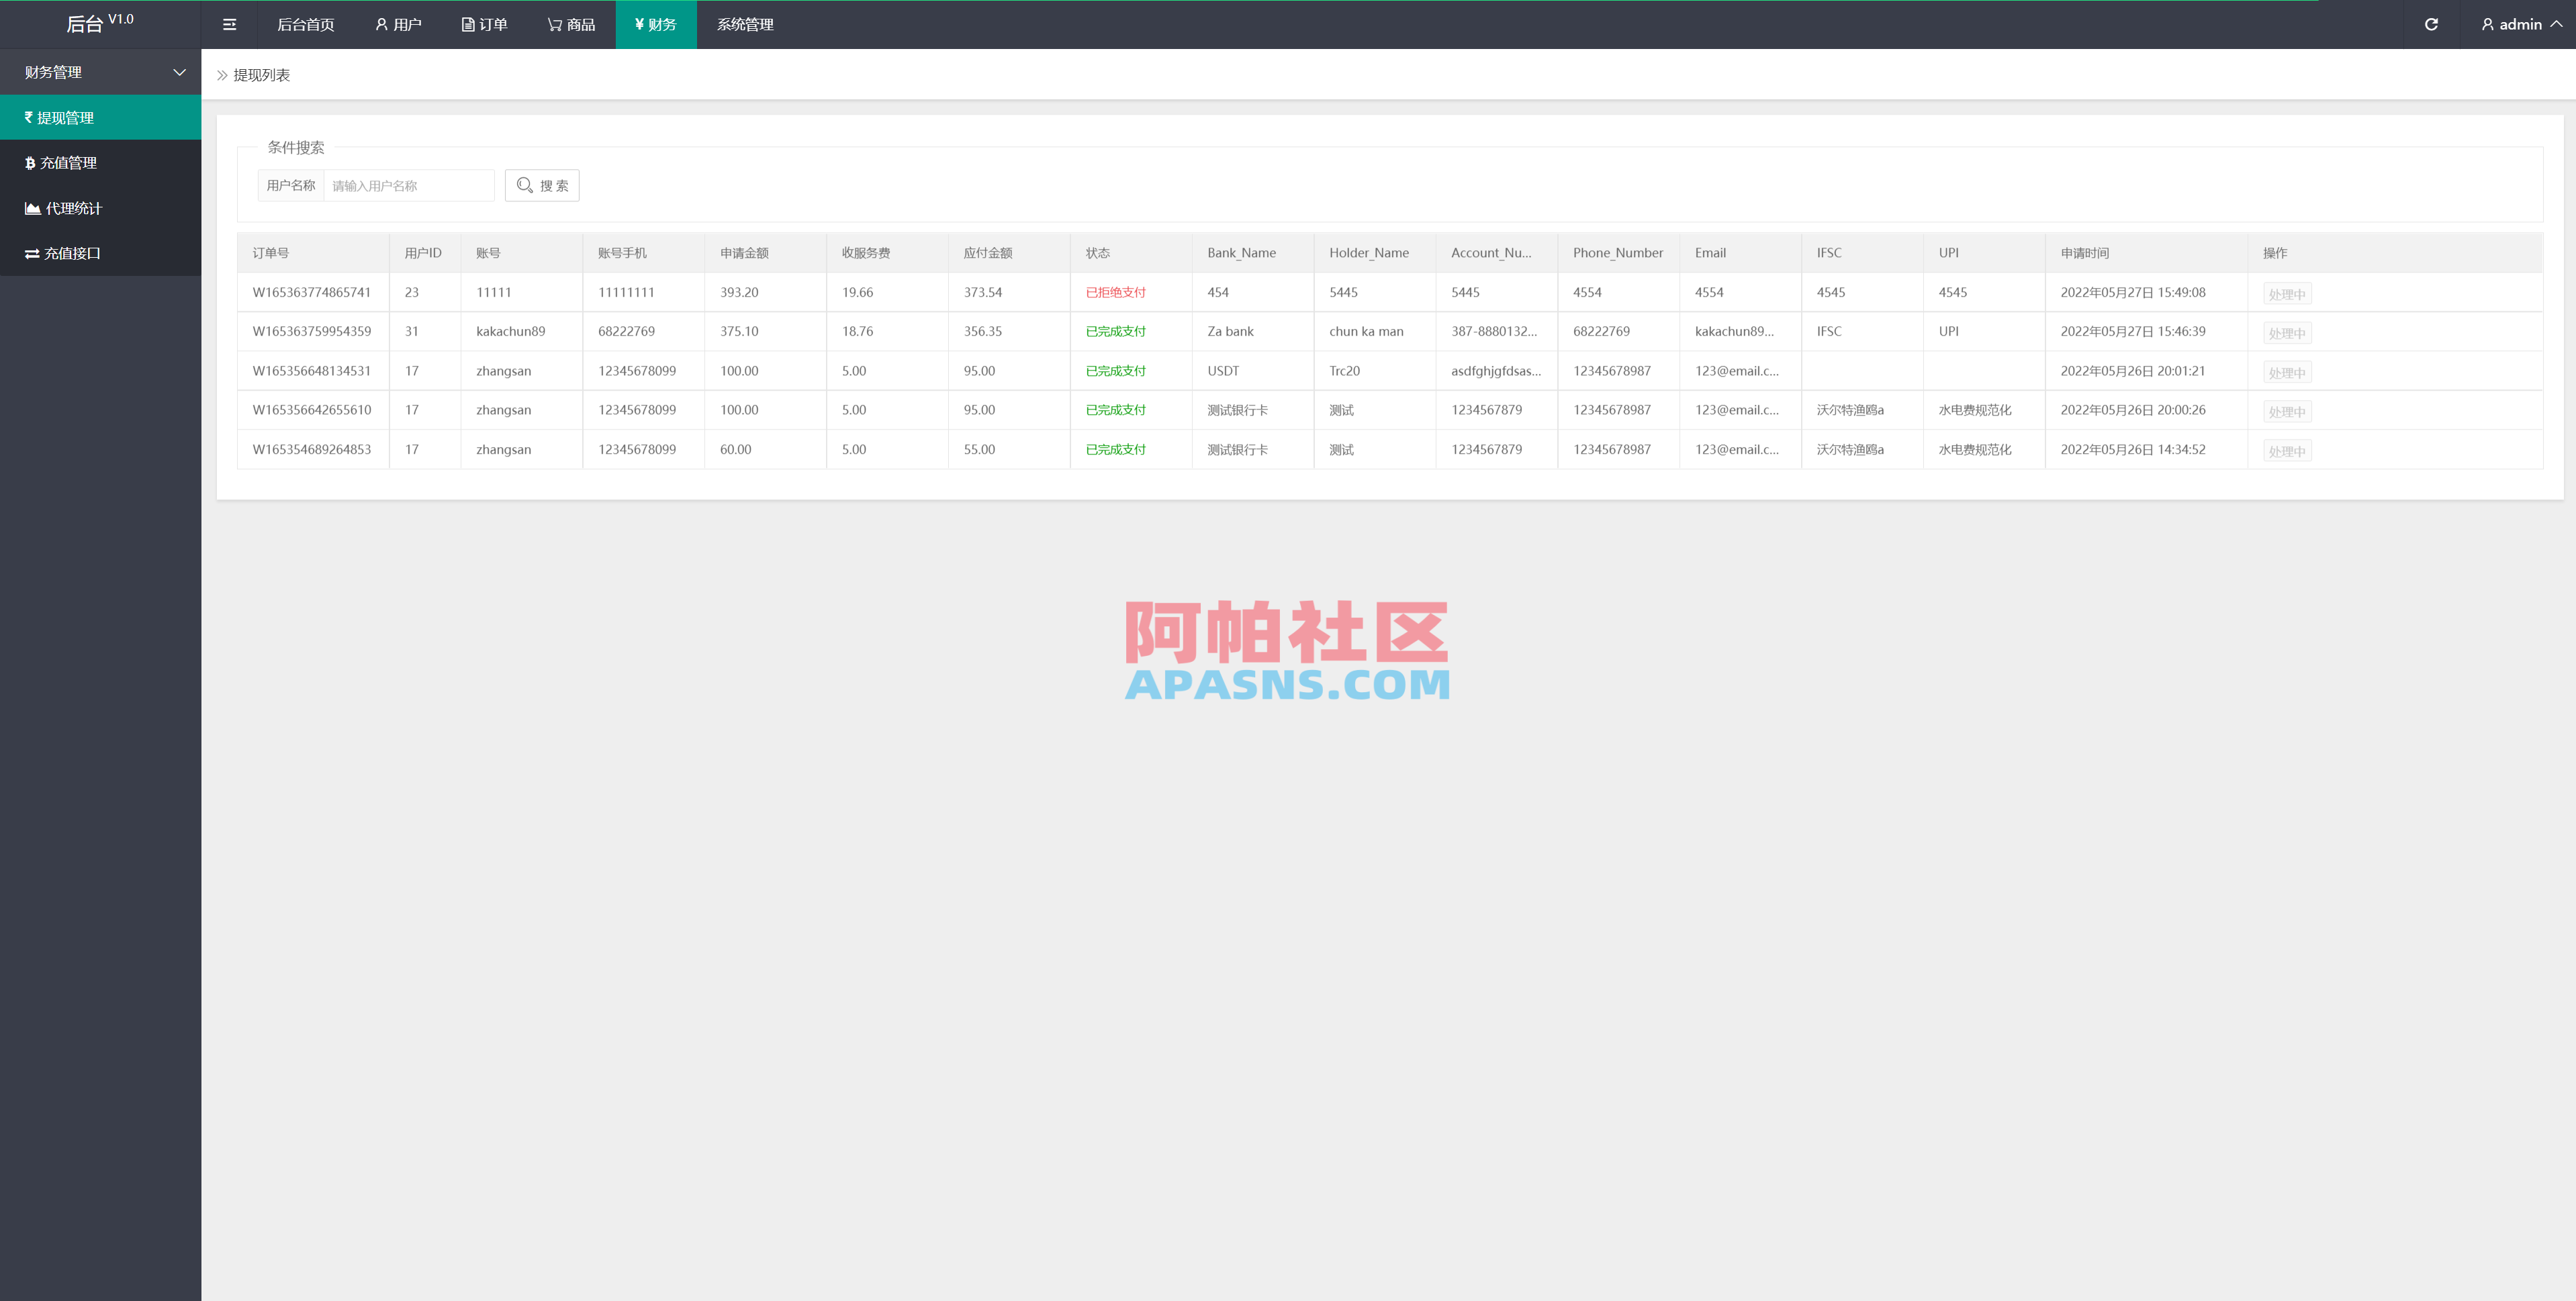The width and height of the screenshot is (2576, 1301).
Task: Select the 充值接口 recharge interface option
Action: coord(70,253)
